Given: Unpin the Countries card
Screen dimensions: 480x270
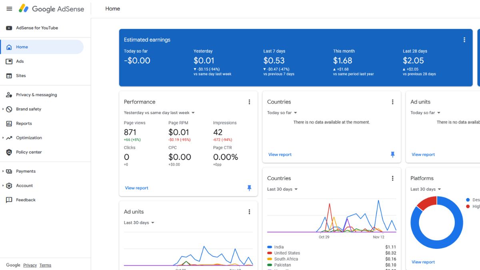Looking at the screenshot, I should tap(392, 154).
